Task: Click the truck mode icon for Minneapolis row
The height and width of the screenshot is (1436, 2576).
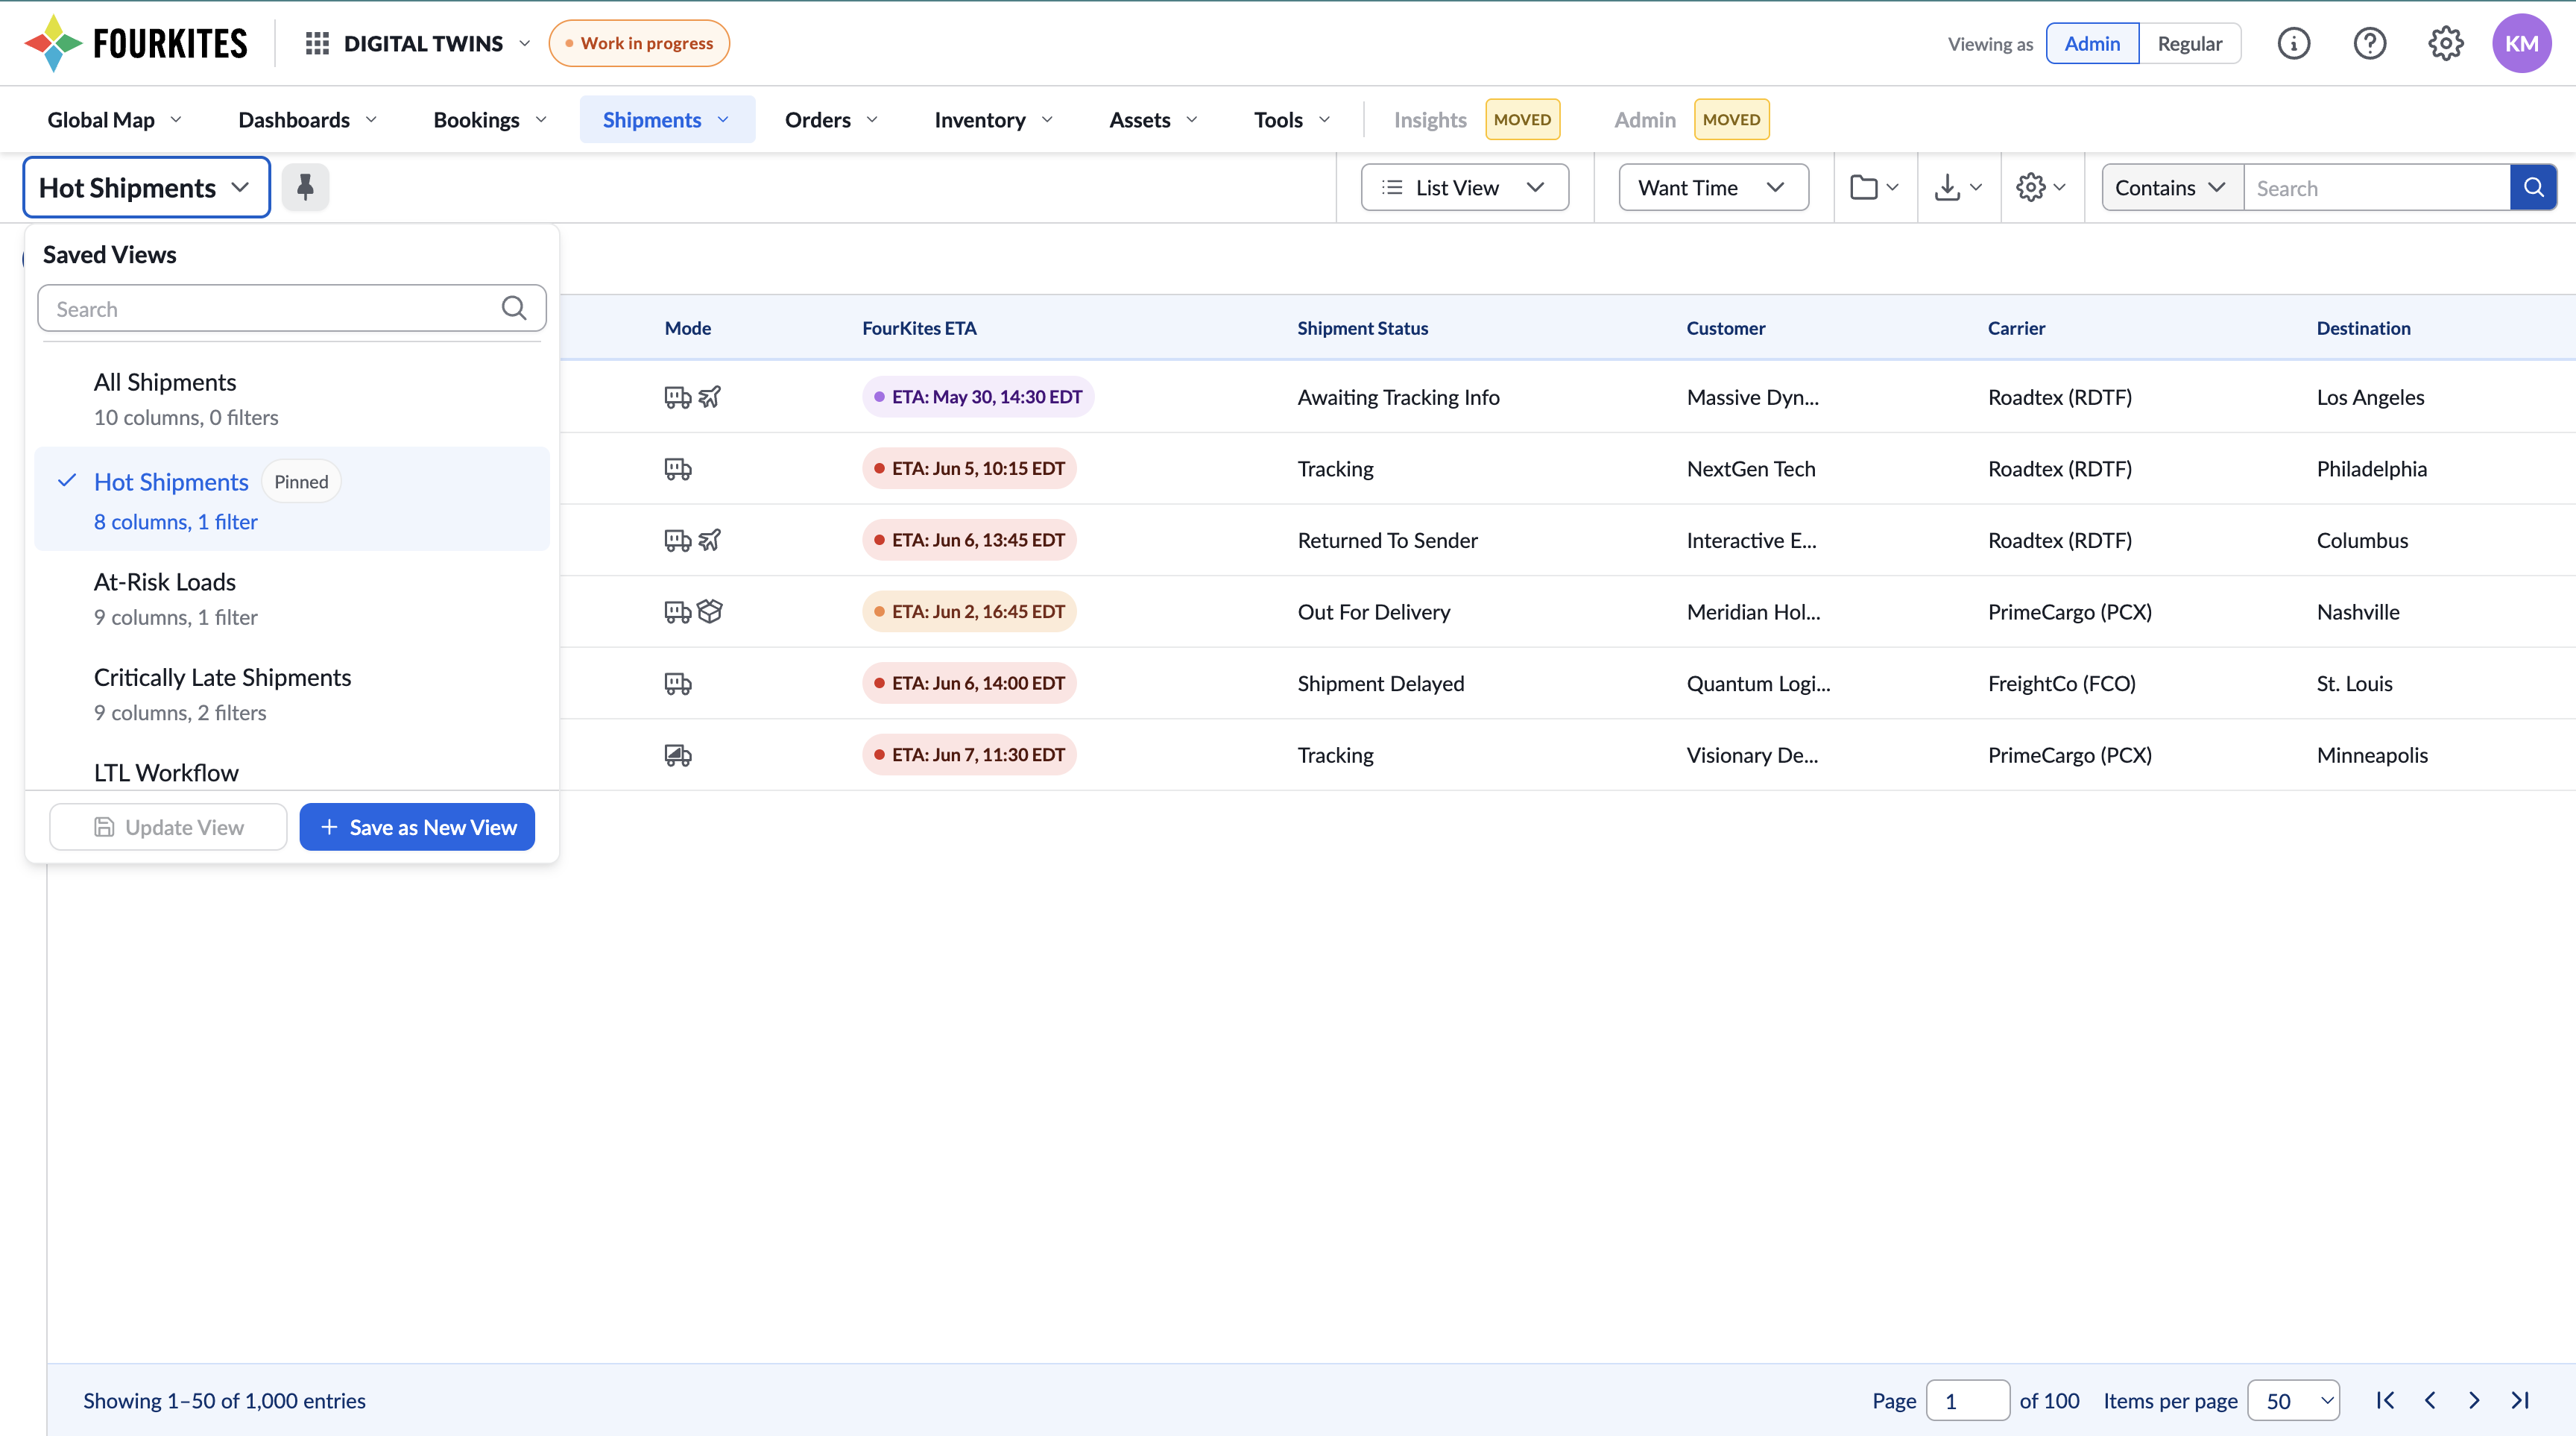Action: [678, 755]
